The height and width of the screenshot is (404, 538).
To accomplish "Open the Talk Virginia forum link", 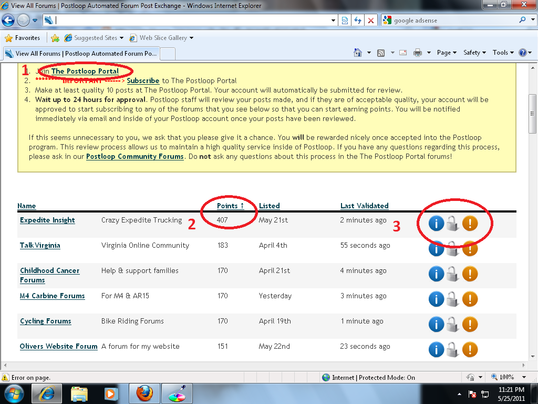I will coord(40,245).
